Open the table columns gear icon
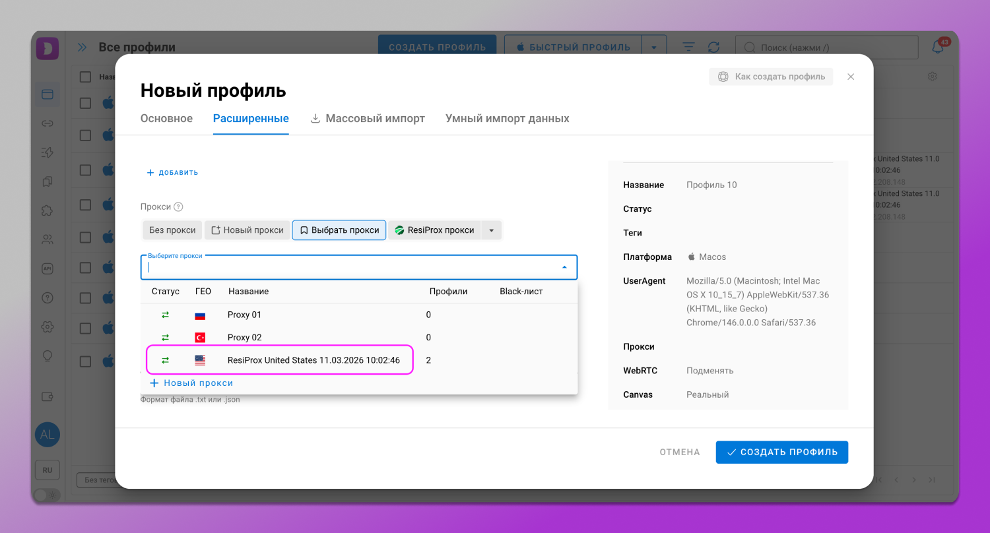This screenshot has width=990, height=533. [932, 76]
